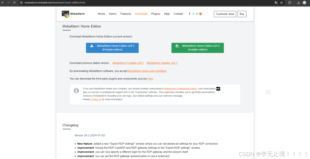Open the translate page icon

(276, 3)
